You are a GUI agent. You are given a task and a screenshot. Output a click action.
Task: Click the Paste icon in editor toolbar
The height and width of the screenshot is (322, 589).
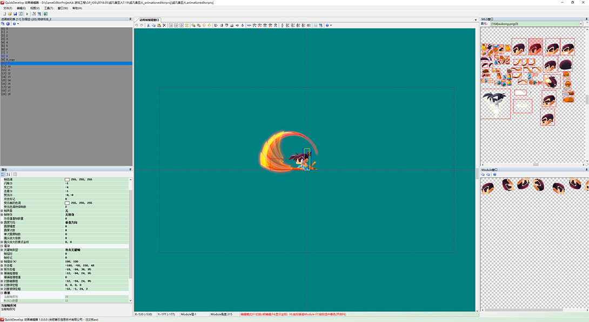click(159, 25)
